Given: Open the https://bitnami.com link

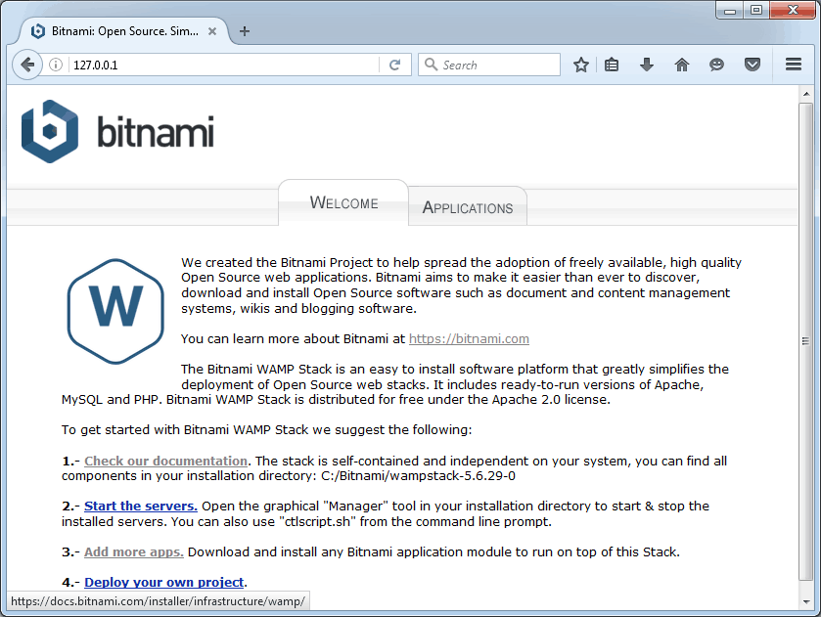Looking at the screenshot, I should [x=469, y=339].
